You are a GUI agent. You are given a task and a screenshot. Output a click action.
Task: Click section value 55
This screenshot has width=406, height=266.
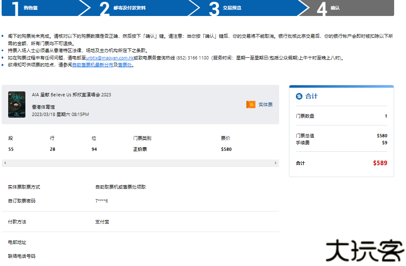11,149
